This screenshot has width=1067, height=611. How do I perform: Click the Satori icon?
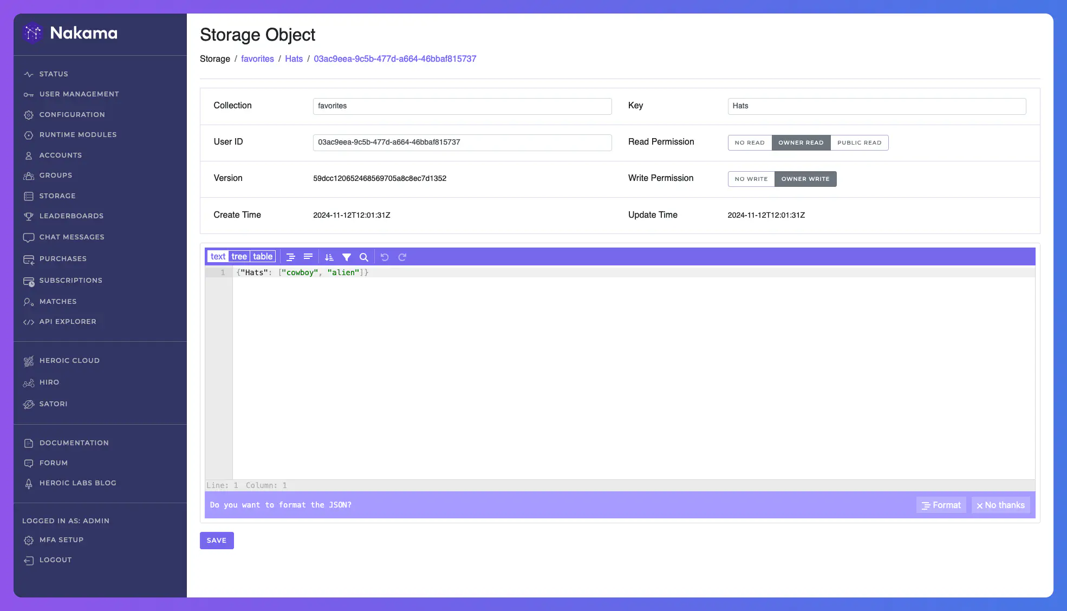29,404
